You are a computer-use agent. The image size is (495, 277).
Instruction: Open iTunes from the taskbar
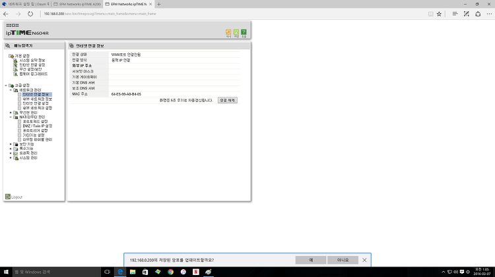(183, 272)
